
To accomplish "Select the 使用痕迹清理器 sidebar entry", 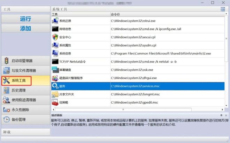I will pos(25,100).
